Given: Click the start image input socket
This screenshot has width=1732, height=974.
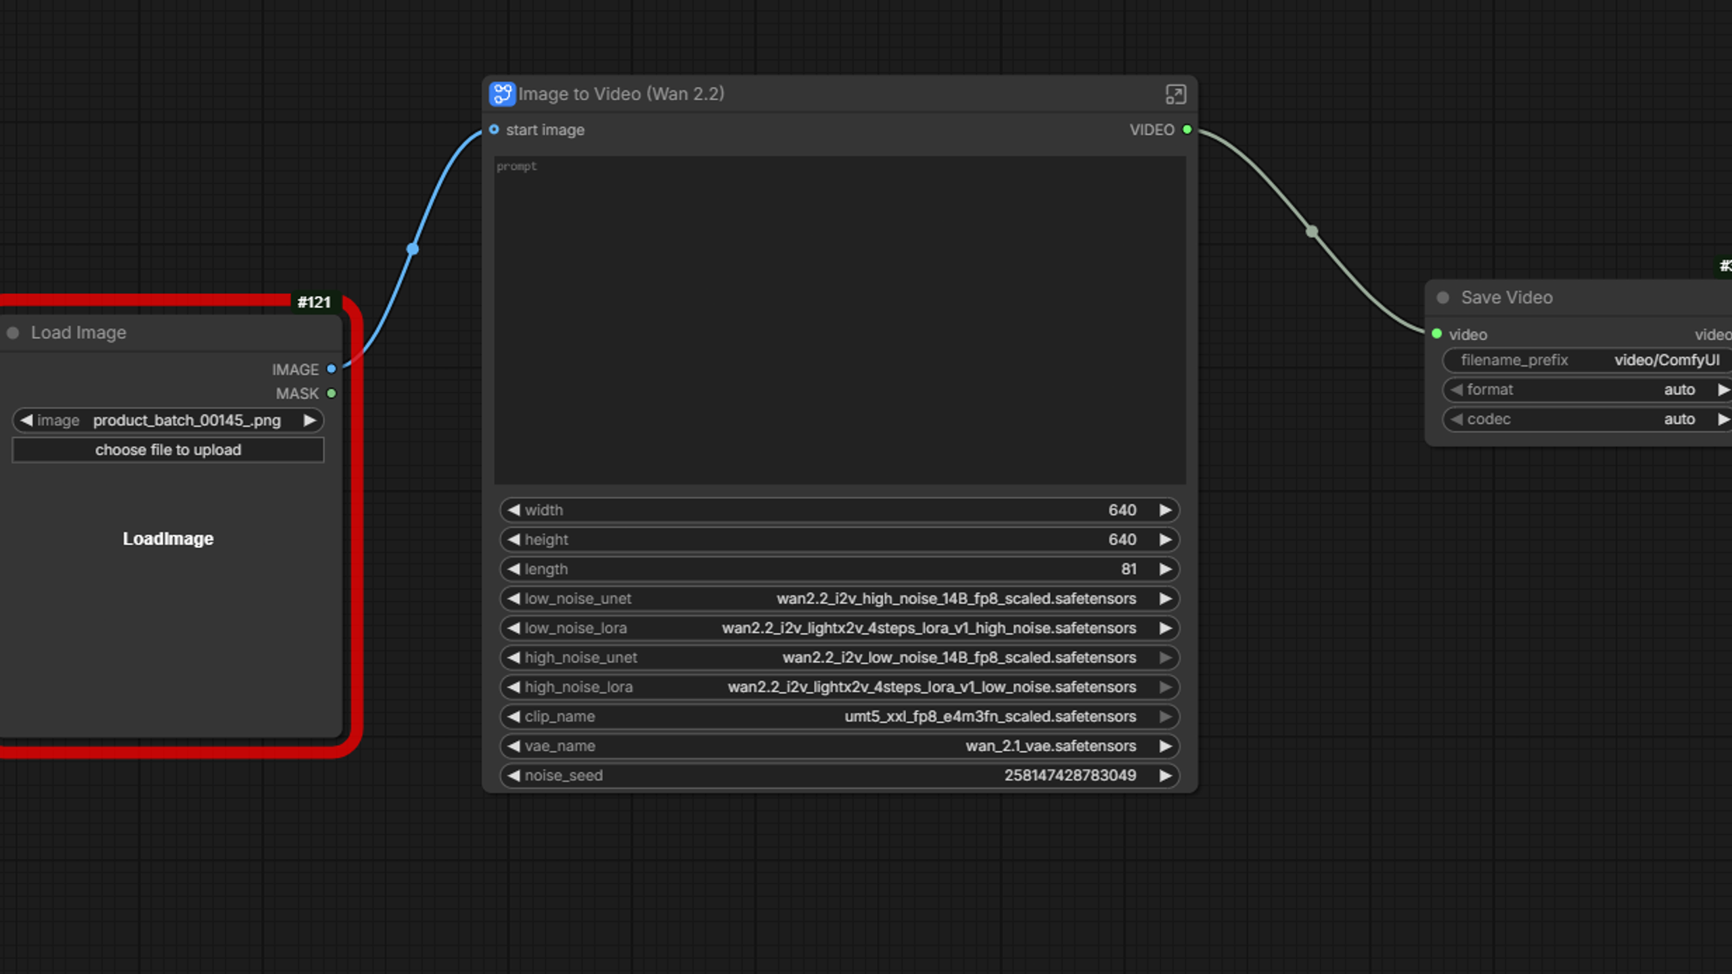Looking at the screenshot, I should click(494, 130).
